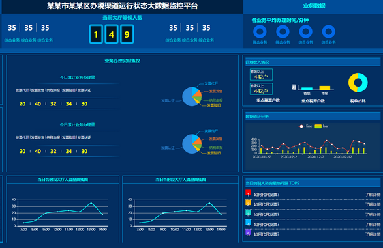Image resolution: width=383 pixels, height=248 pixels.
Task: Open 了解详情 link for the first hot question
Action: 373,195
